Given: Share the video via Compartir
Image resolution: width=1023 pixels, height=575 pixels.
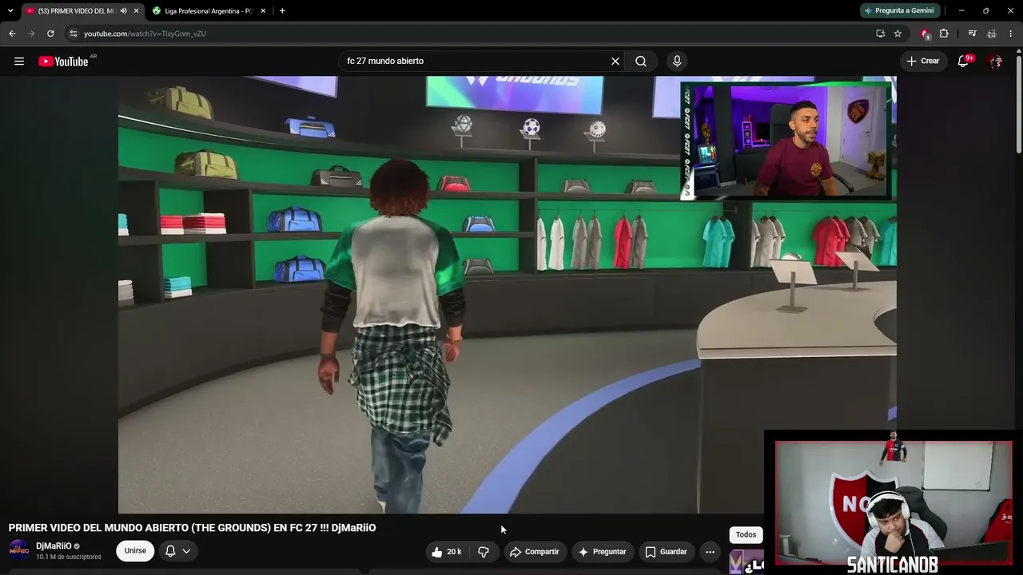Looking at the screenshot, I should [535, 552].
